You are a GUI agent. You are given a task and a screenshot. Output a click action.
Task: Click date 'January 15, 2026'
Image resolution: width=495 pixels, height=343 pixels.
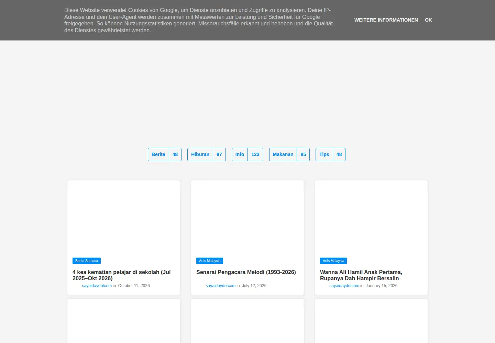(x=382, y=286)
